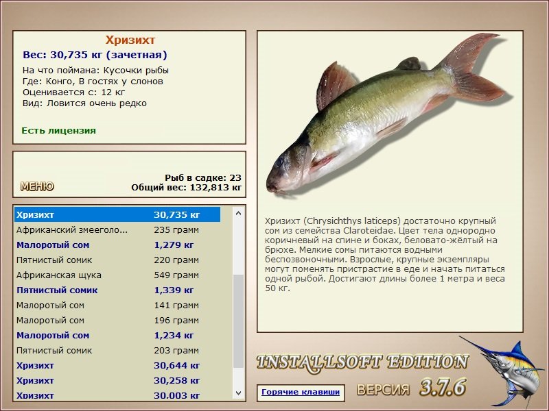Click the Хризихт title heading
This screenshot has width=549, height=411.
[x=130, y=40]
